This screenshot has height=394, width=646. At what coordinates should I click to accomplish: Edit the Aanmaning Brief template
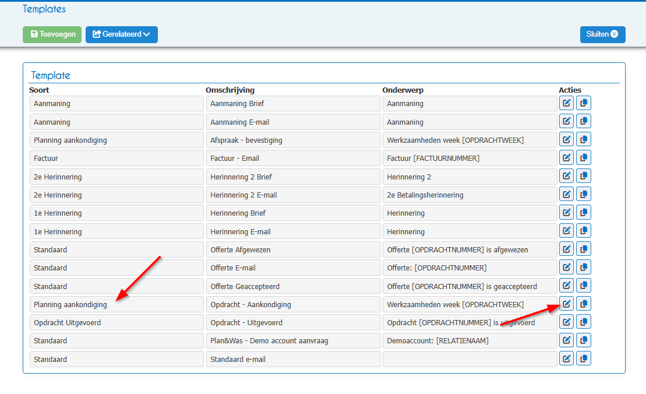coord(566,103)
